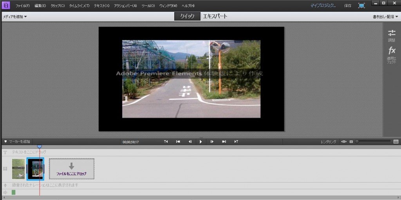Screen dimensions: 401x200
Task: Click the blue playhead marker
Action: click(40, 146)
